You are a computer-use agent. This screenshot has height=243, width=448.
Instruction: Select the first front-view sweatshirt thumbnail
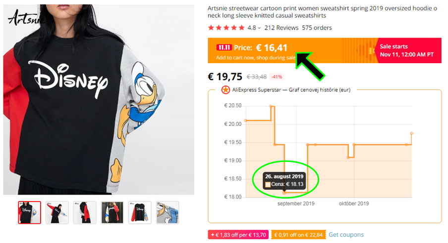[x=30, y=212]
